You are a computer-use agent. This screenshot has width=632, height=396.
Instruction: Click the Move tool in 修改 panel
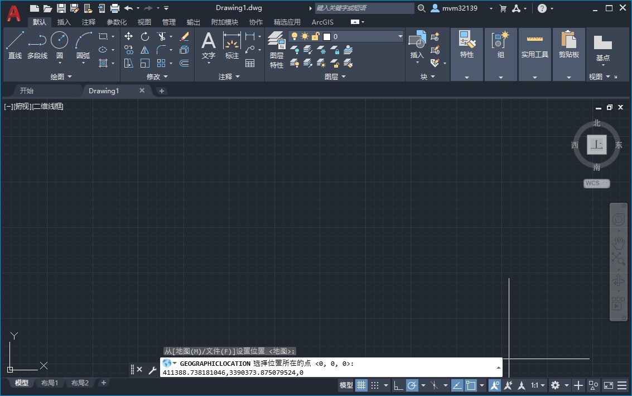click(129, 36)
